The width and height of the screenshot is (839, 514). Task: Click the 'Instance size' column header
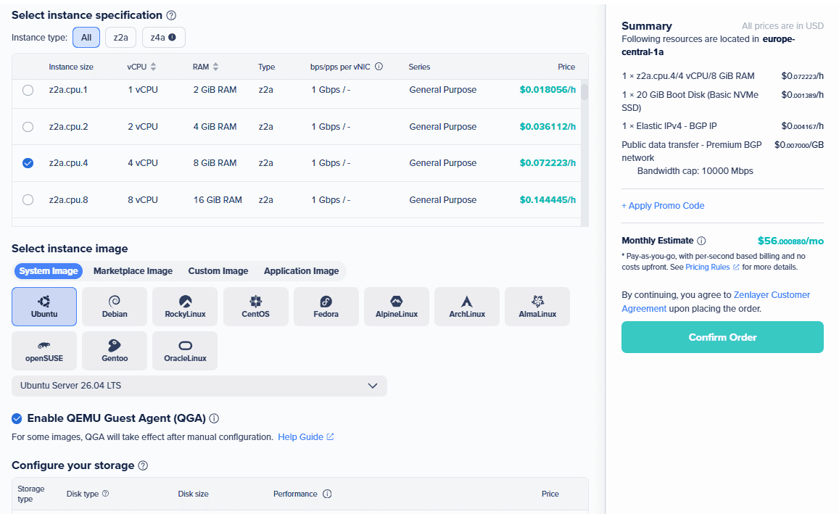71,67
